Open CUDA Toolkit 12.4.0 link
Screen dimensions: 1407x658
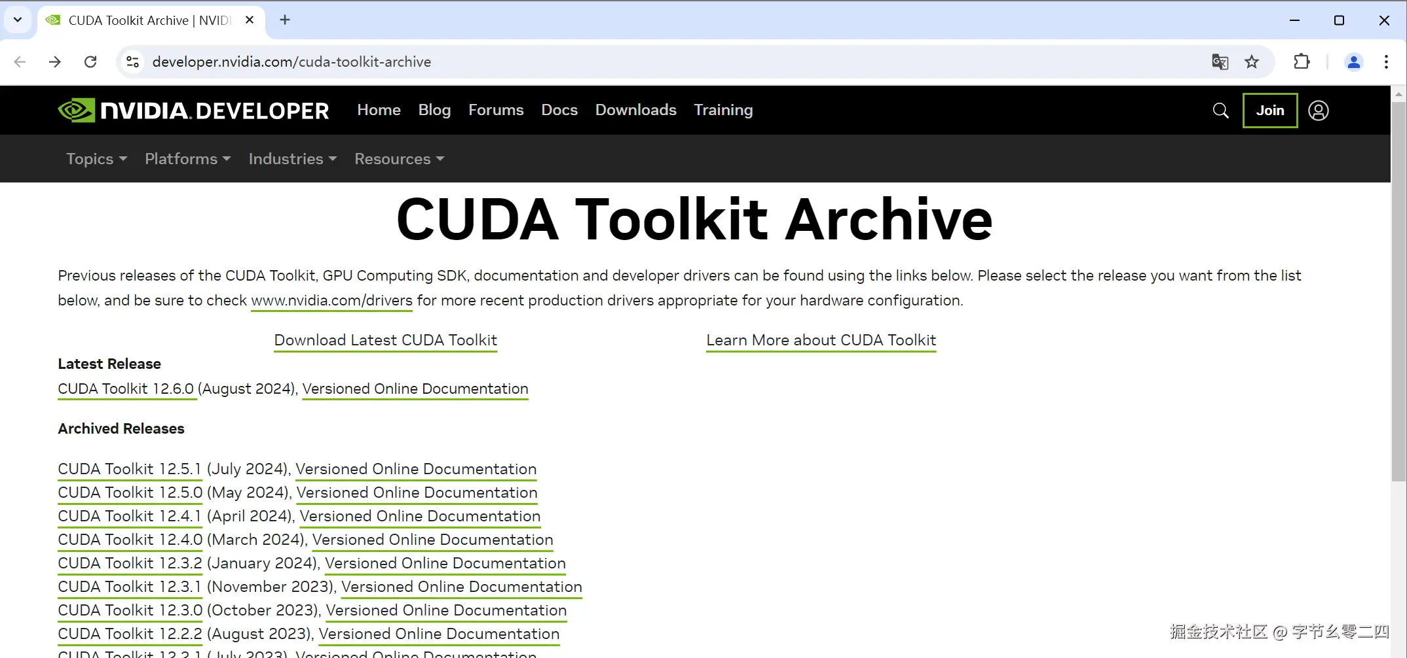130,540
